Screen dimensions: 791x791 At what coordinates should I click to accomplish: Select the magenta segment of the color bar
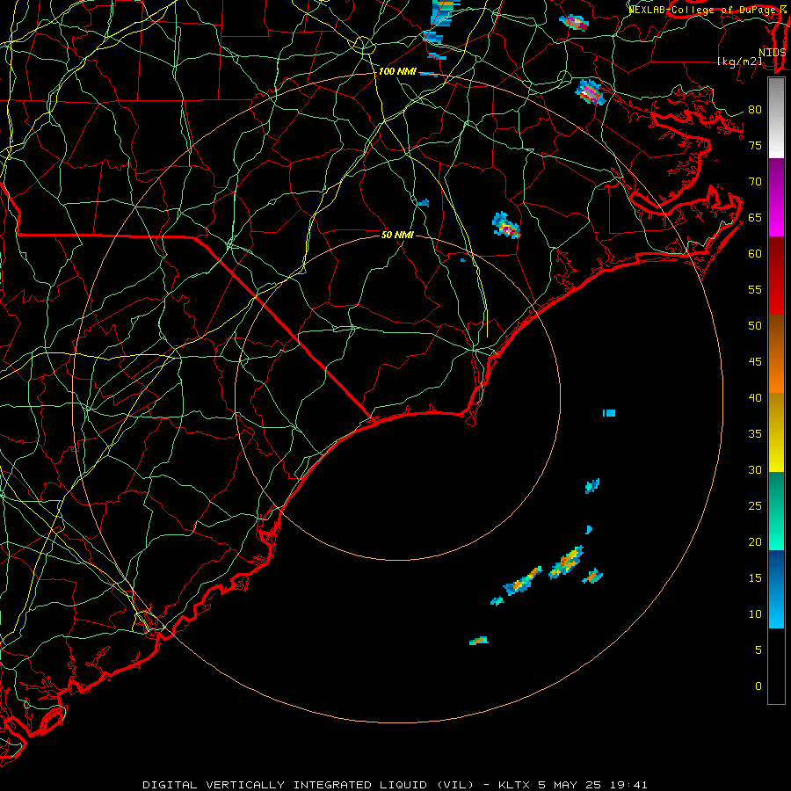pos(776,198)
